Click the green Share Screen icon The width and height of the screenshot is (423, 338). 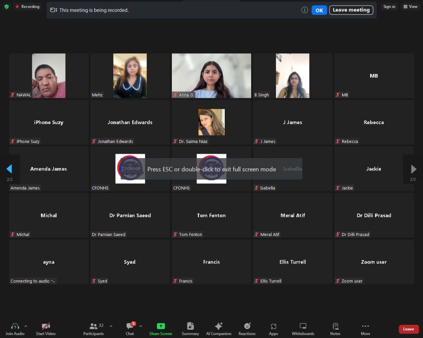[161, 326]
